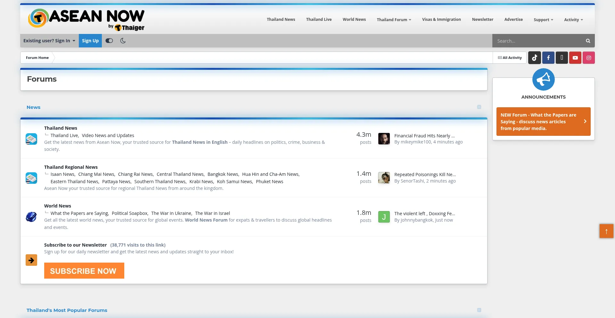Open Phuket News subforum

click(x=270, y=182)
